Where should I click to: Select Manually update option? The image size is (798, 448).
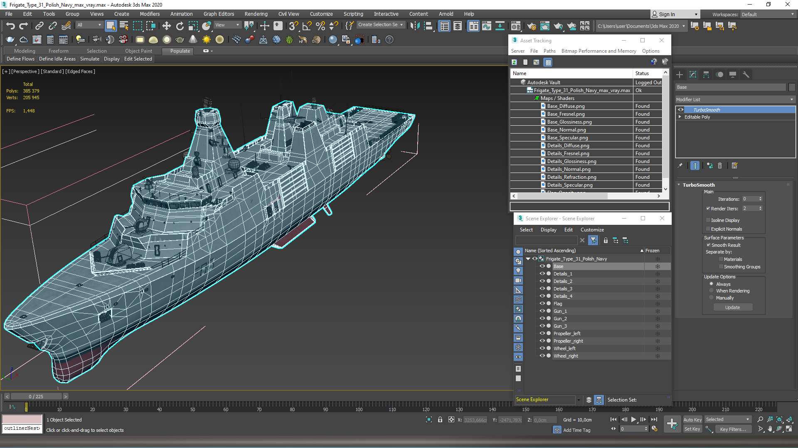[x=712, y=298]
